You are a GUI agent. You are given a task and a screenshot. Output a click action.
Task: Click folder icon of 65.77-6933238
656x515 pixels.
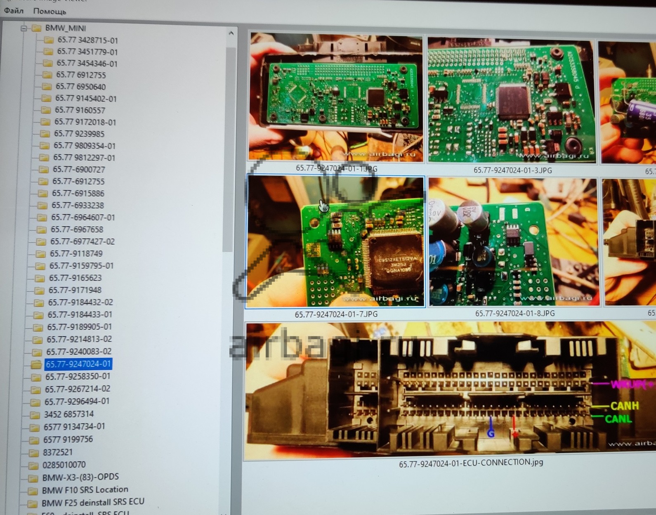pos(42,205)
